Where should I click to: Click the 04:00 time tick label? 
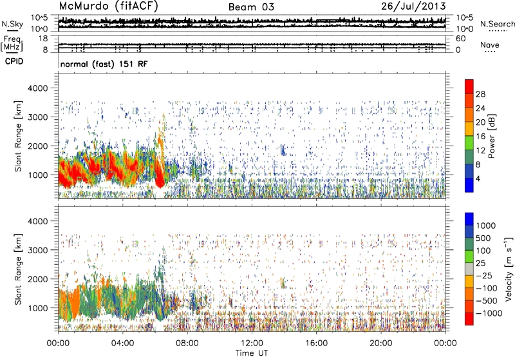click(x=122, y=343)
